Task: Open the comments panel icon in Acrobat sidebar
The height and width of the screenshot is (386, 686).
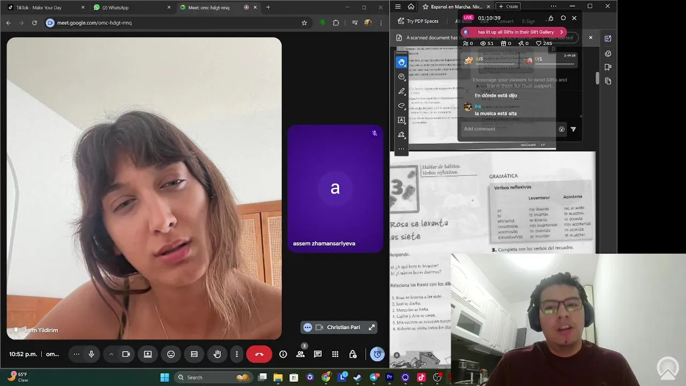Action: coord(608,54)
